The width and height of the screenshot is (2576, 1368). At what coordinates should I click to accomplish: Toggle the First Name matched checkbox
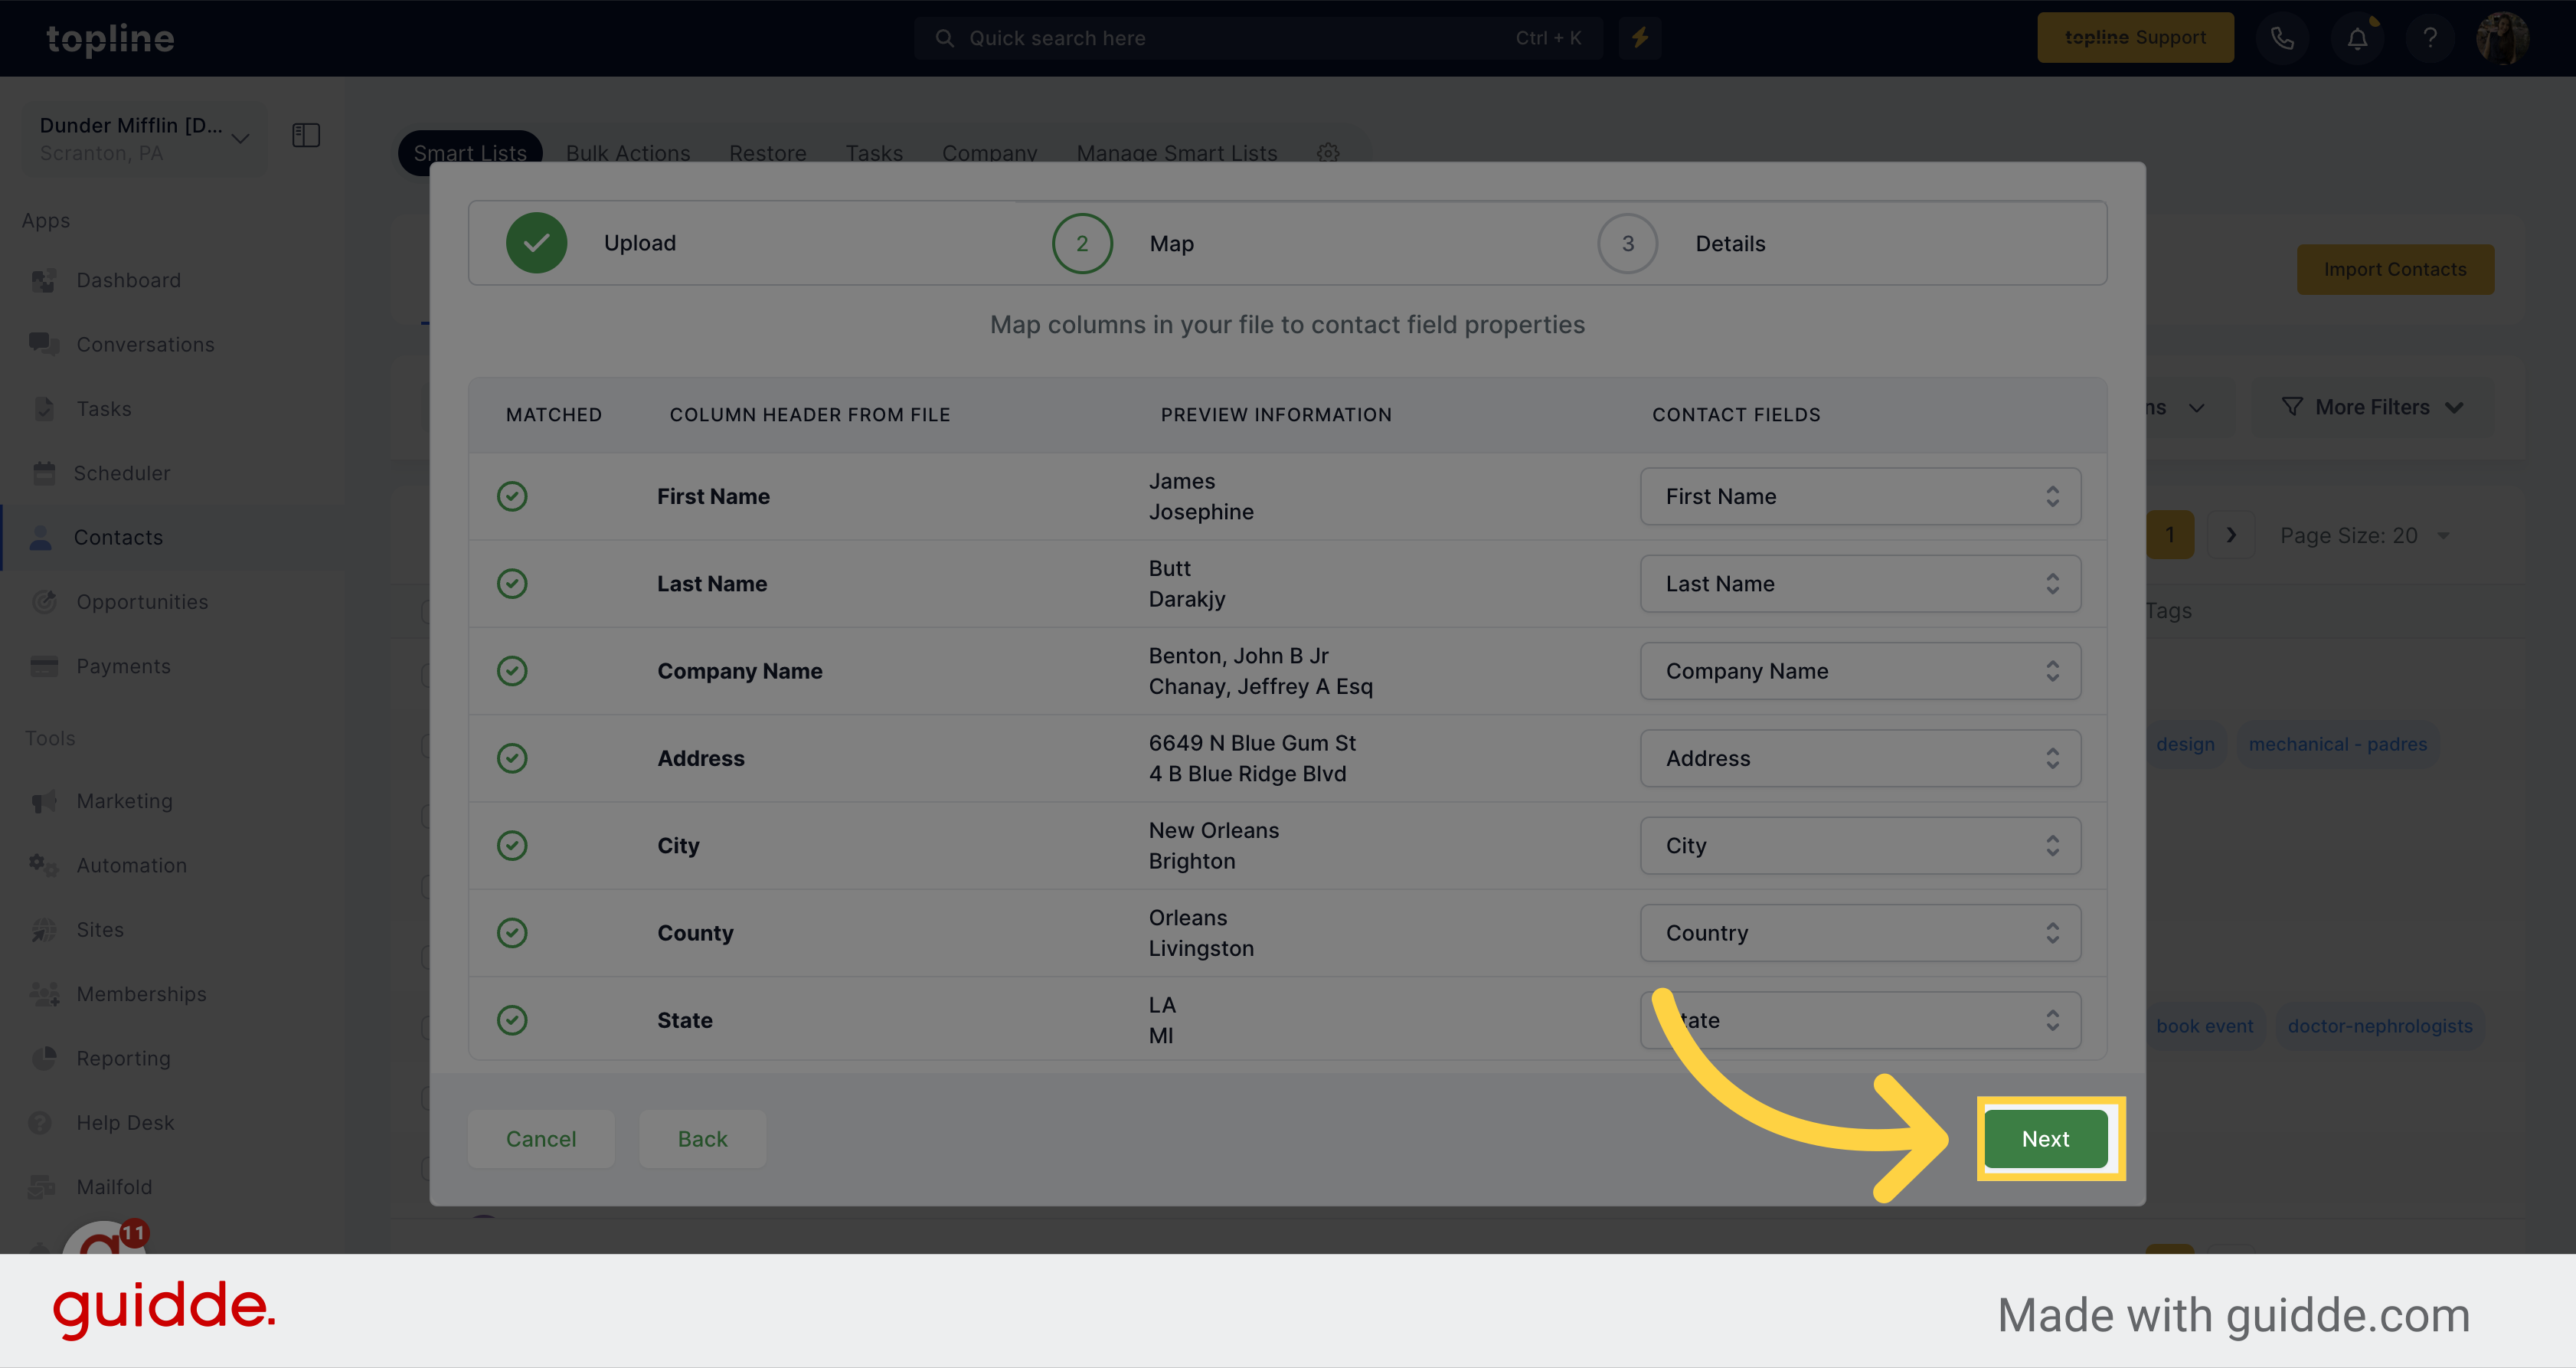pyautogui.click(x=511, y=496)
